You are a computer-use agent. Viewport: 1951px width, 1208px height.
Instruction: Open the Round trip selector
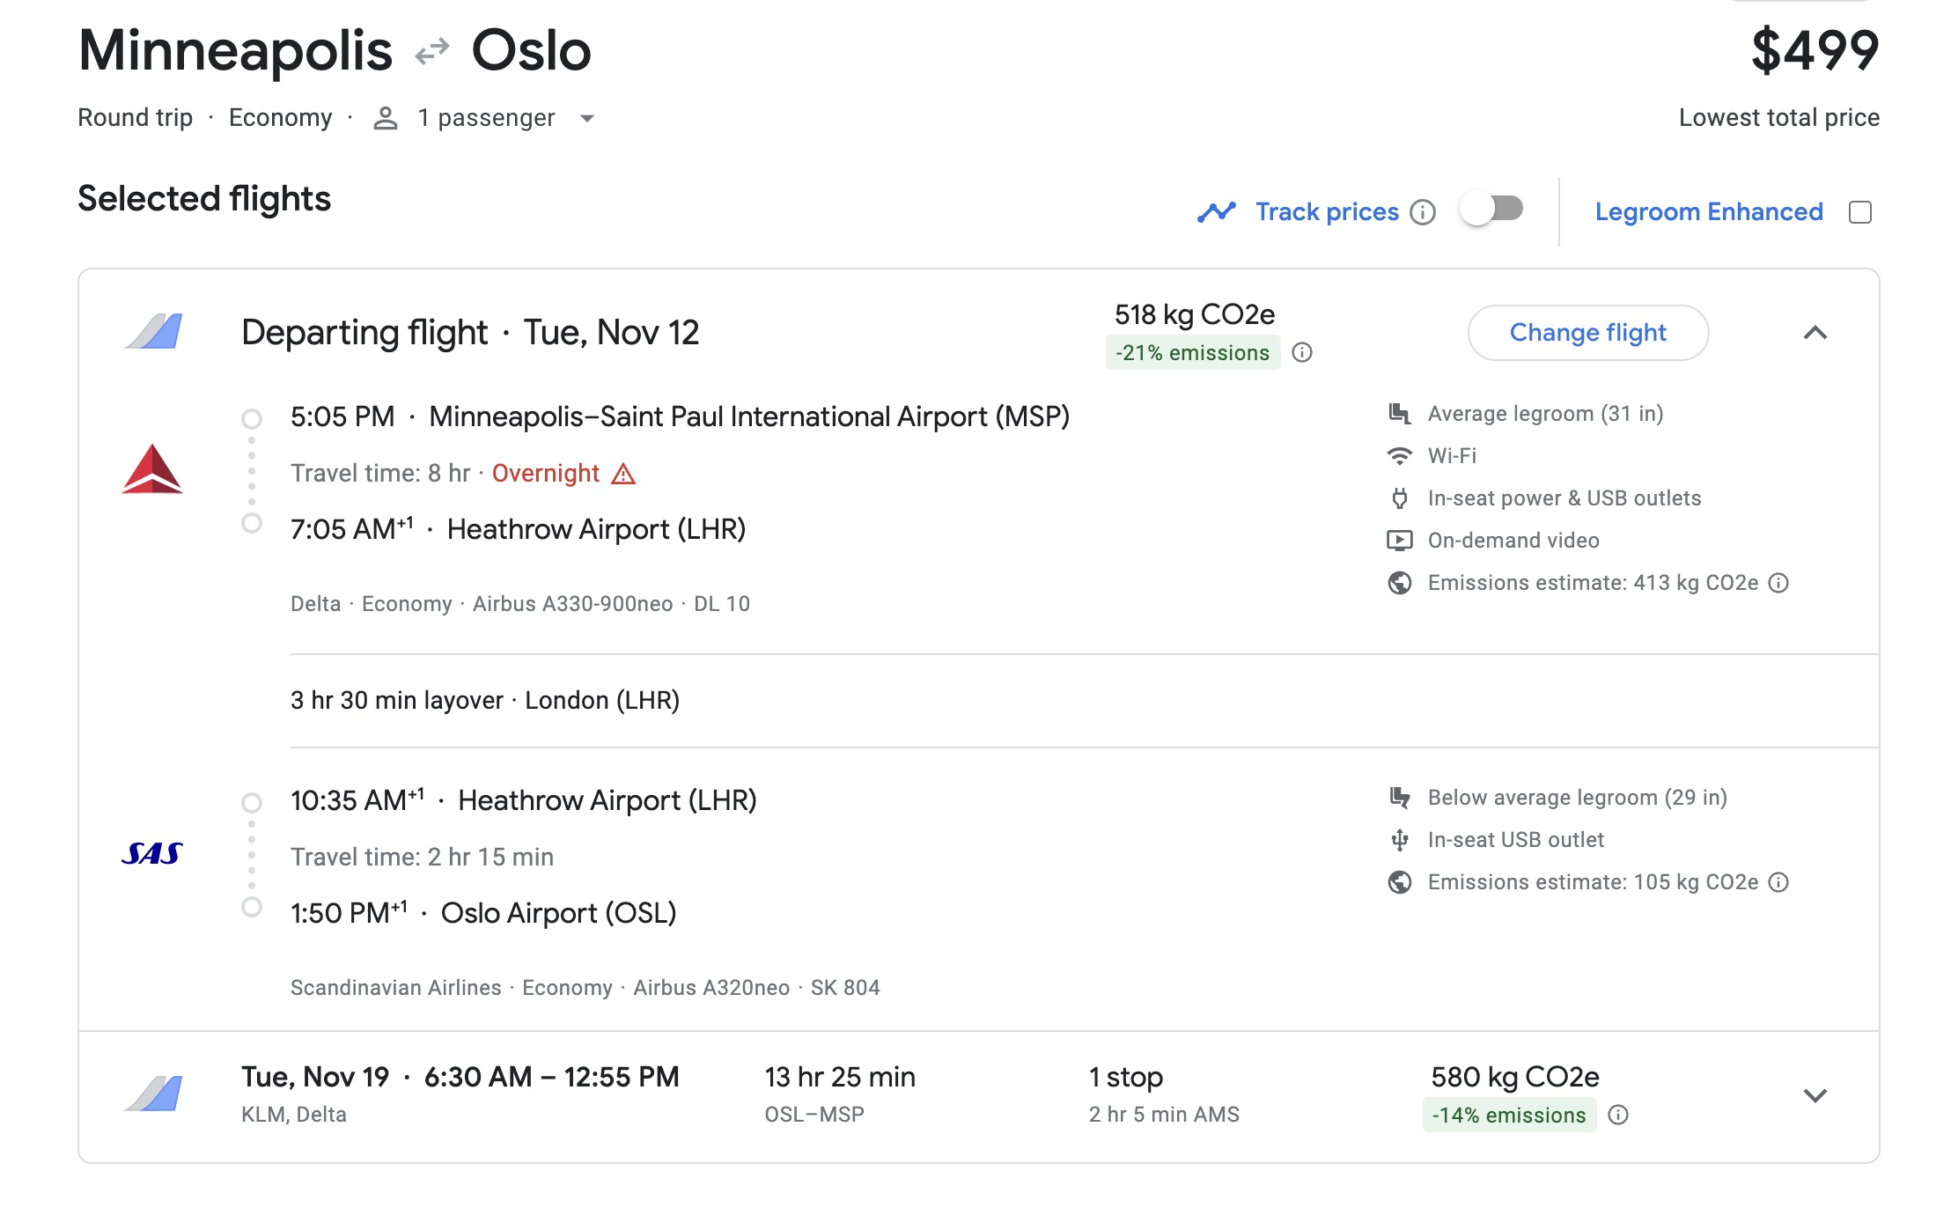[135, 117]
